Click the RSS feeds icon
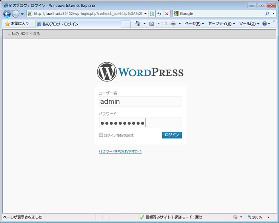The image size is (279, 223). click(x=151, y=24)
